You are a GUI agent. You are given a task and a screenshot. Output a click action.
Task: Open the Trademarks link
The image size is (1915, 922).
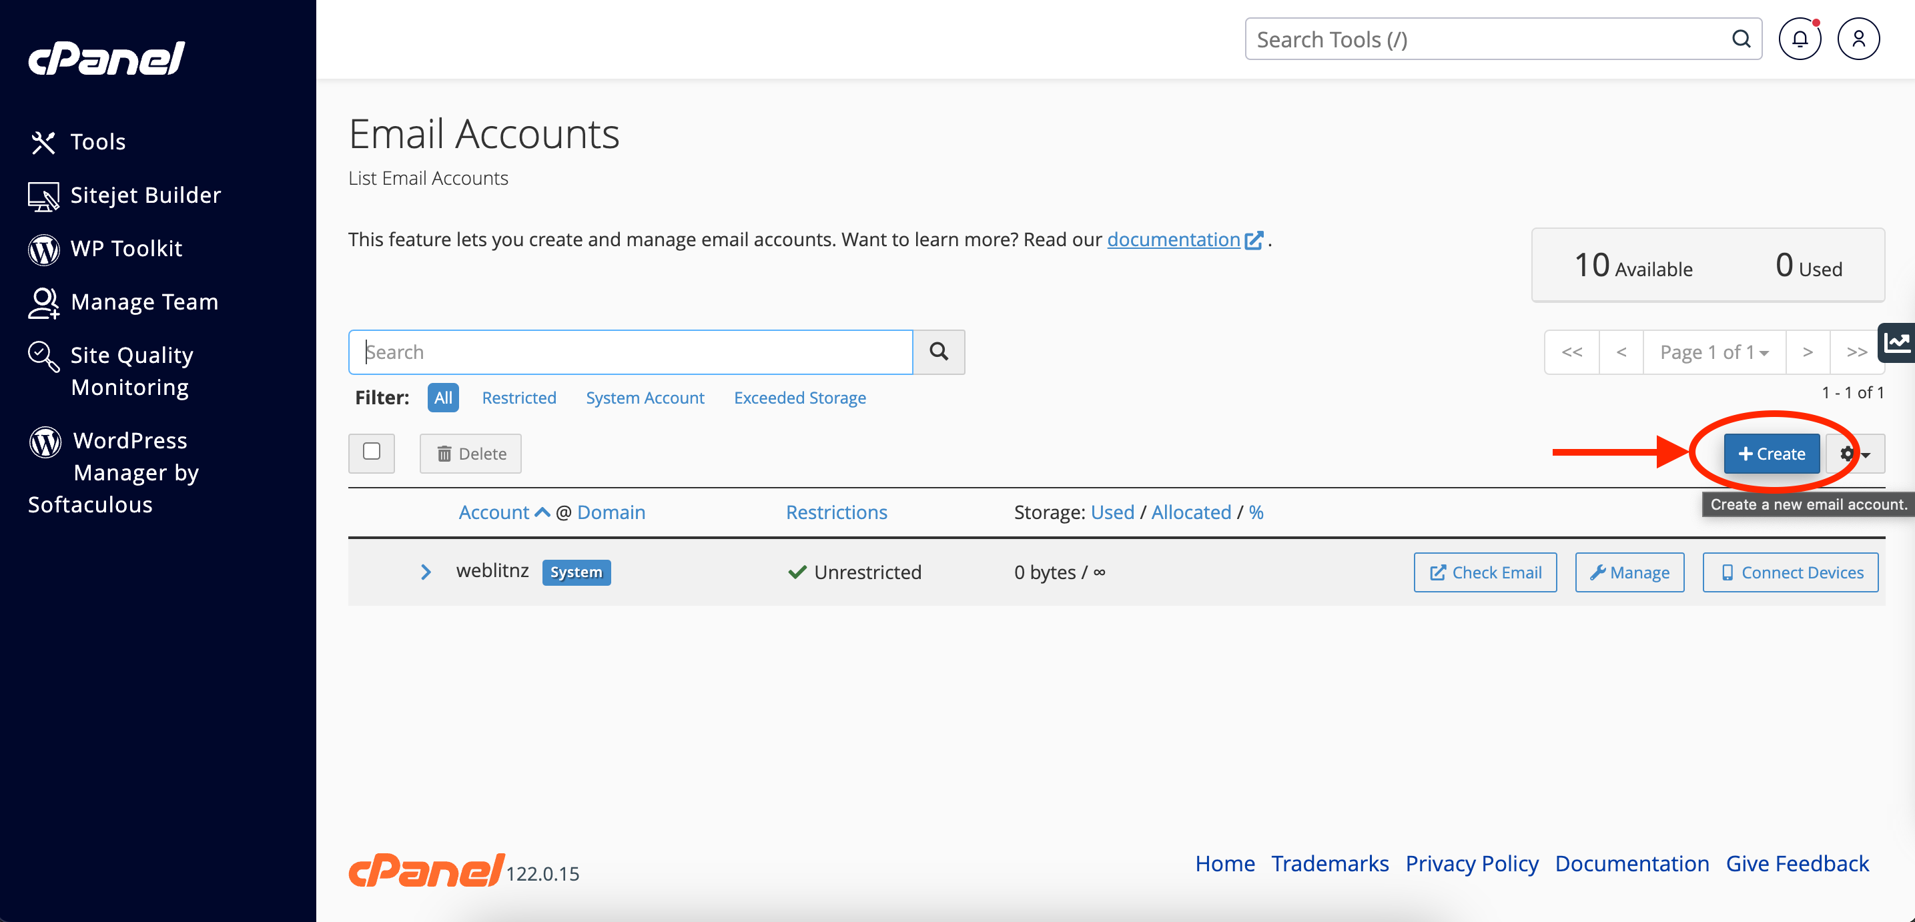1329,863
